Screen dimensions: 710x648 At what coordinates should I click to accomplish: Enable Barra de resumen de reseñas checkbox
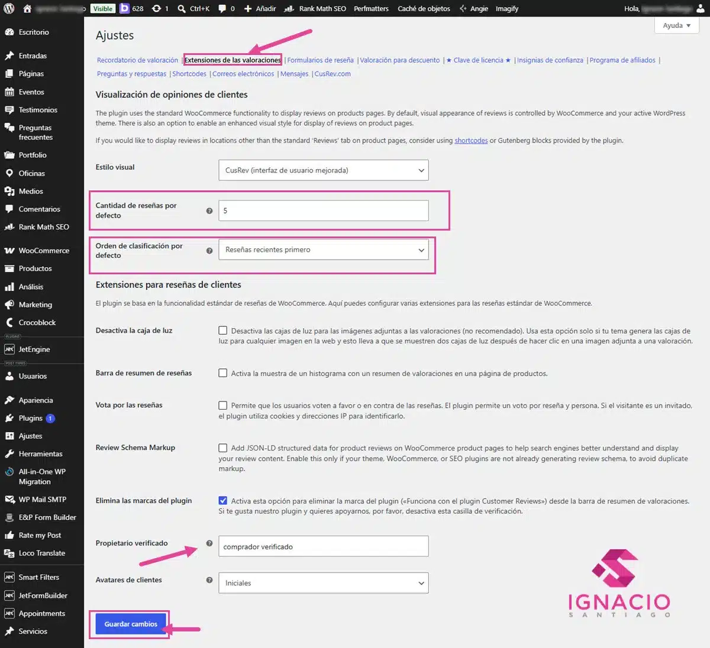click(223, 373)
